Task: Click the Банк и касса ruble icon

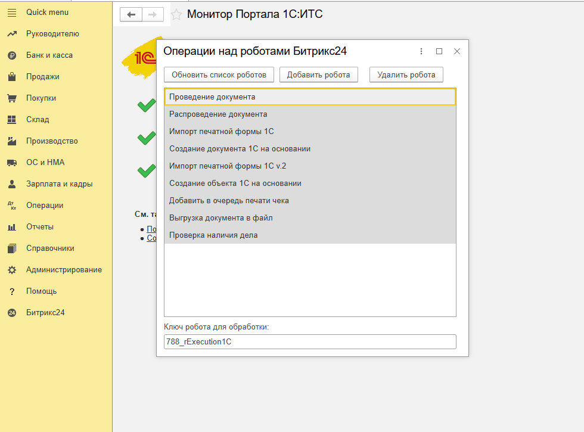Action: [11, 55]
